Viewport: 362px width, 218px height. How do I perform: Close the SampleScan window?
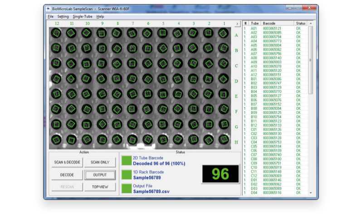coord(309,8)
